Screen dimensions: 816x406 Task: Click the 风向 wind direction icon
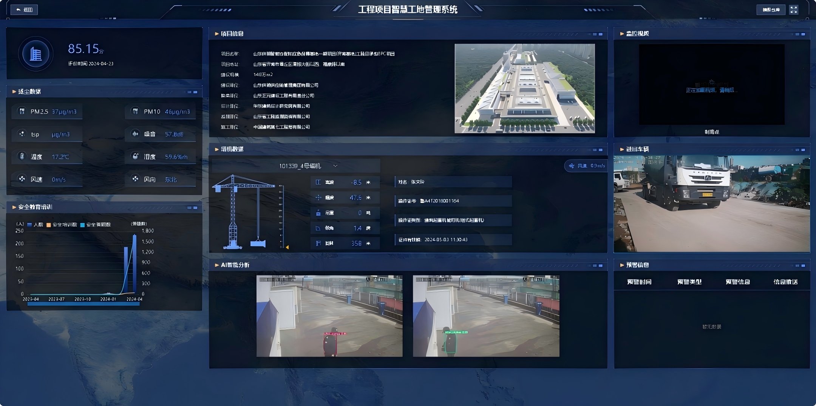[x=135, y=179]
